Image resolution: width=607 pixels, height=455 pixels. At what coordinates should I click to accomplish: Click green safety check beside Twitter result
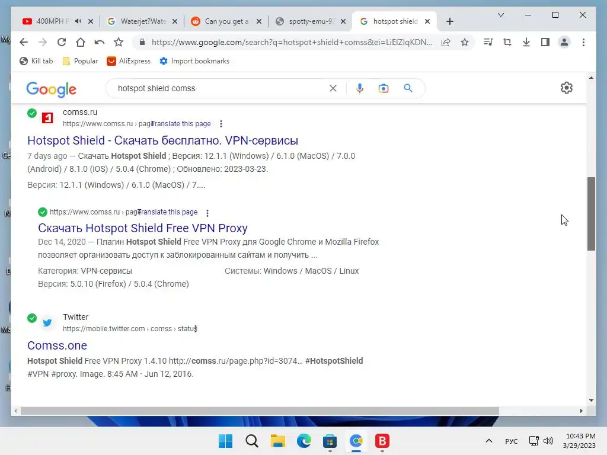pyautogui.click(x=32, y=318)
